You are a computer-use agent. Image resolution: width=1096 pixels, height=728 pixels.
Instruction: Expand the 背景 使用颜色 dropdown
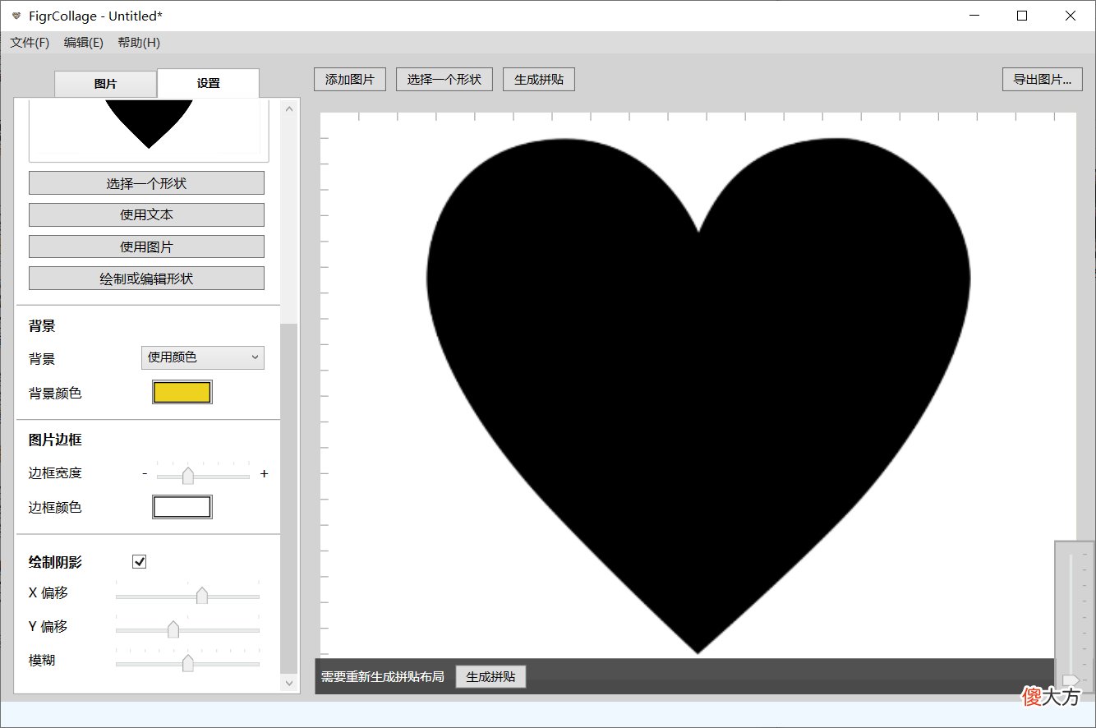click(x=203, y=357)
